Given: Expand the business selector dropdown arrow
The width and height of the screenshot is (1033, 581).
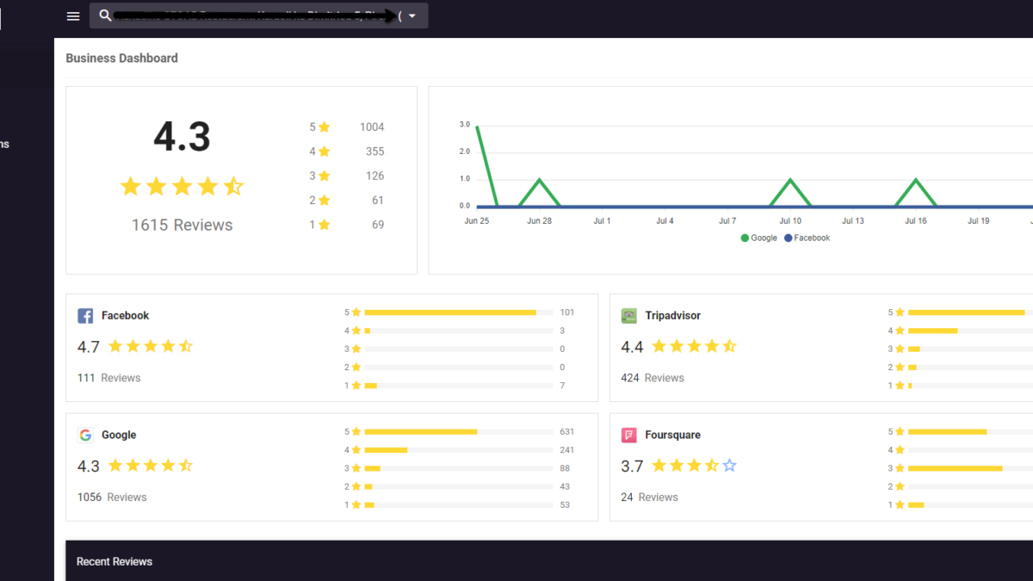Looking at the screenshot, I should click(x=412, y=16).
